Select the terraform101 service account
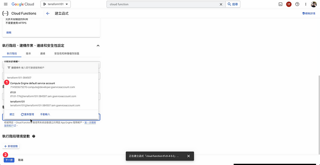 pyautogui.click(x=51, y=103)
